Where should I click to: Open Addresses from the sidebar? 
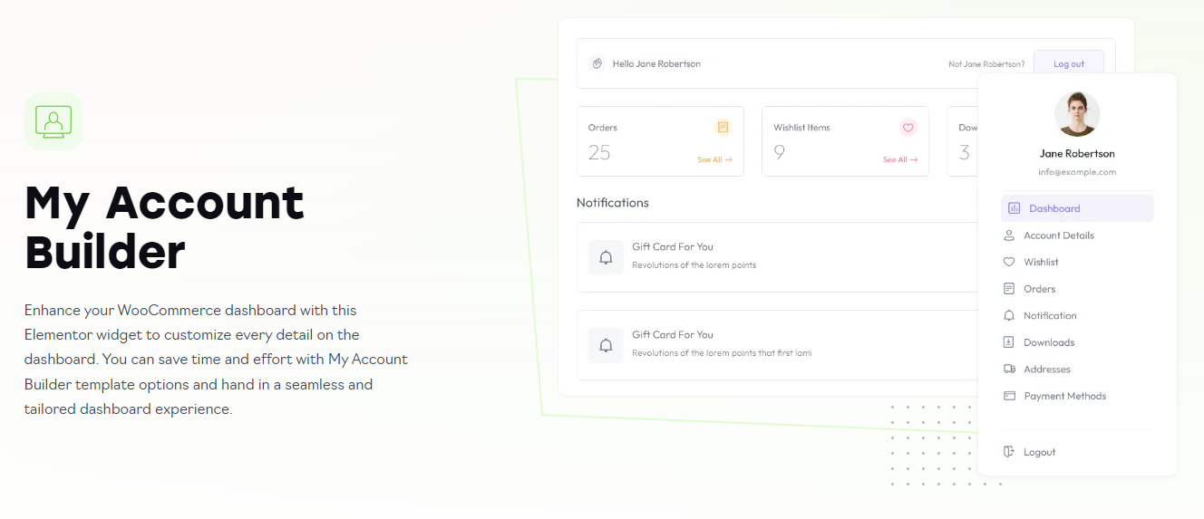[1046, 370]
